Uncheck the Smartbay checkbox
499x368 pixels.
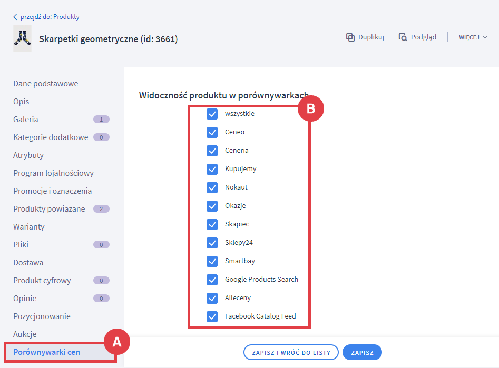[212, 262]
